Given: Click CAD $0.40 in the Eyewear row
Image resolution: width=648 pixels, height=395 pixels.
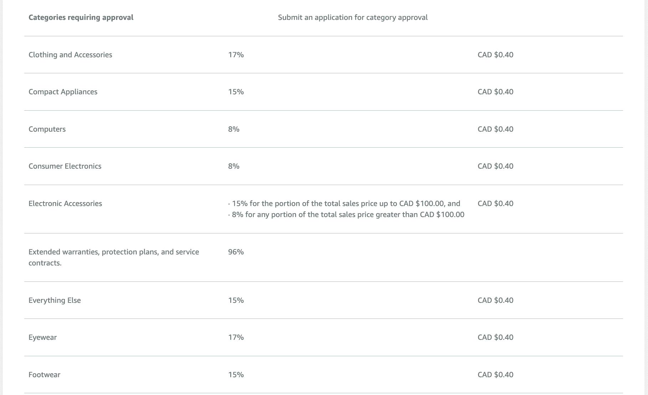Looking at the screenshot, I should (495, 337).
